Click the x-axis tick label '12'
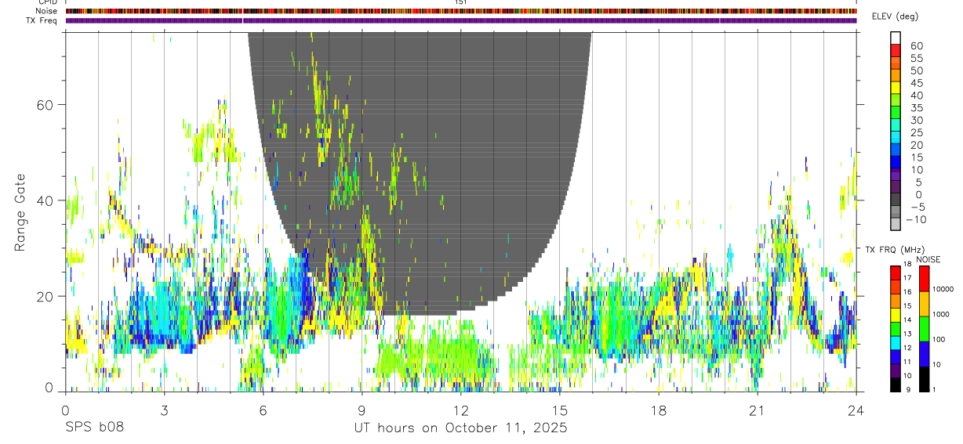Screen dimensions: 963x444 point(461,410)
